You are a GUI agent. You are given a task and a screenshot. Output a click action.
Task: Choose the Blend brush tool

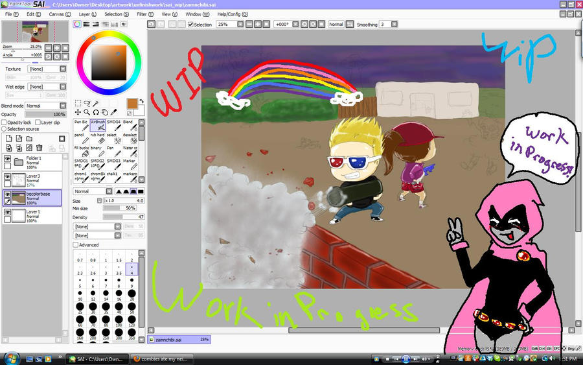130,125
